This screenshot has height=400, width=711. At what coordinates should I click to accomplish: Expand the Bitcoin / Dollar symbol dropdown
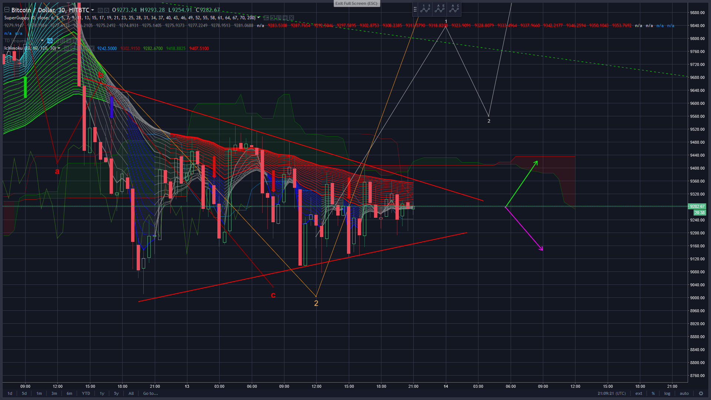[x=93, y=10]
